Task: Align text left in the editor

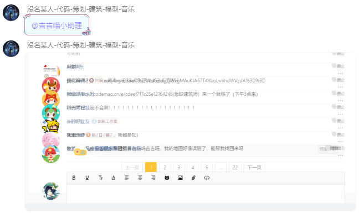Action: pyautogui.click(x=127, y=178)
